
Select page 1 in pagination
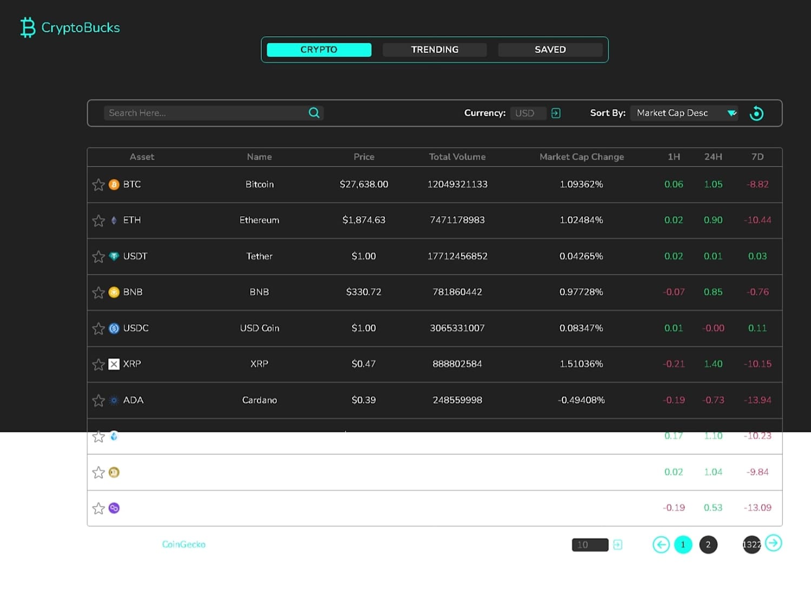click(683, 545)
